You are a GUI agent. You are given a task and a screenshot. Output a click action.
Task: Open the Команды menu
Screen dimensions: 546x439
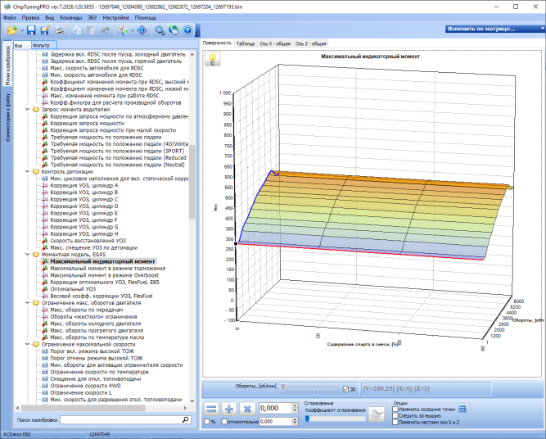[70, 17]
